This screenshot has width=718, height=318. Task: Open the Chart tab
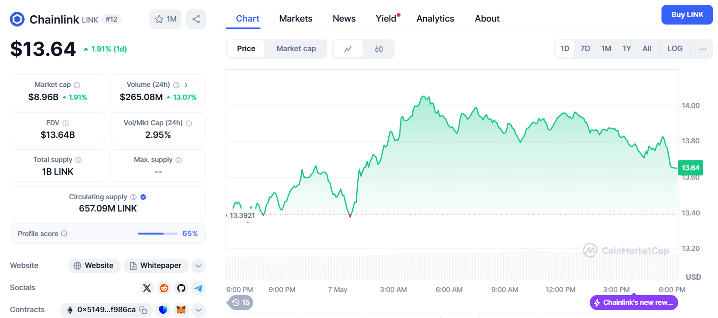tap(248, 19)
